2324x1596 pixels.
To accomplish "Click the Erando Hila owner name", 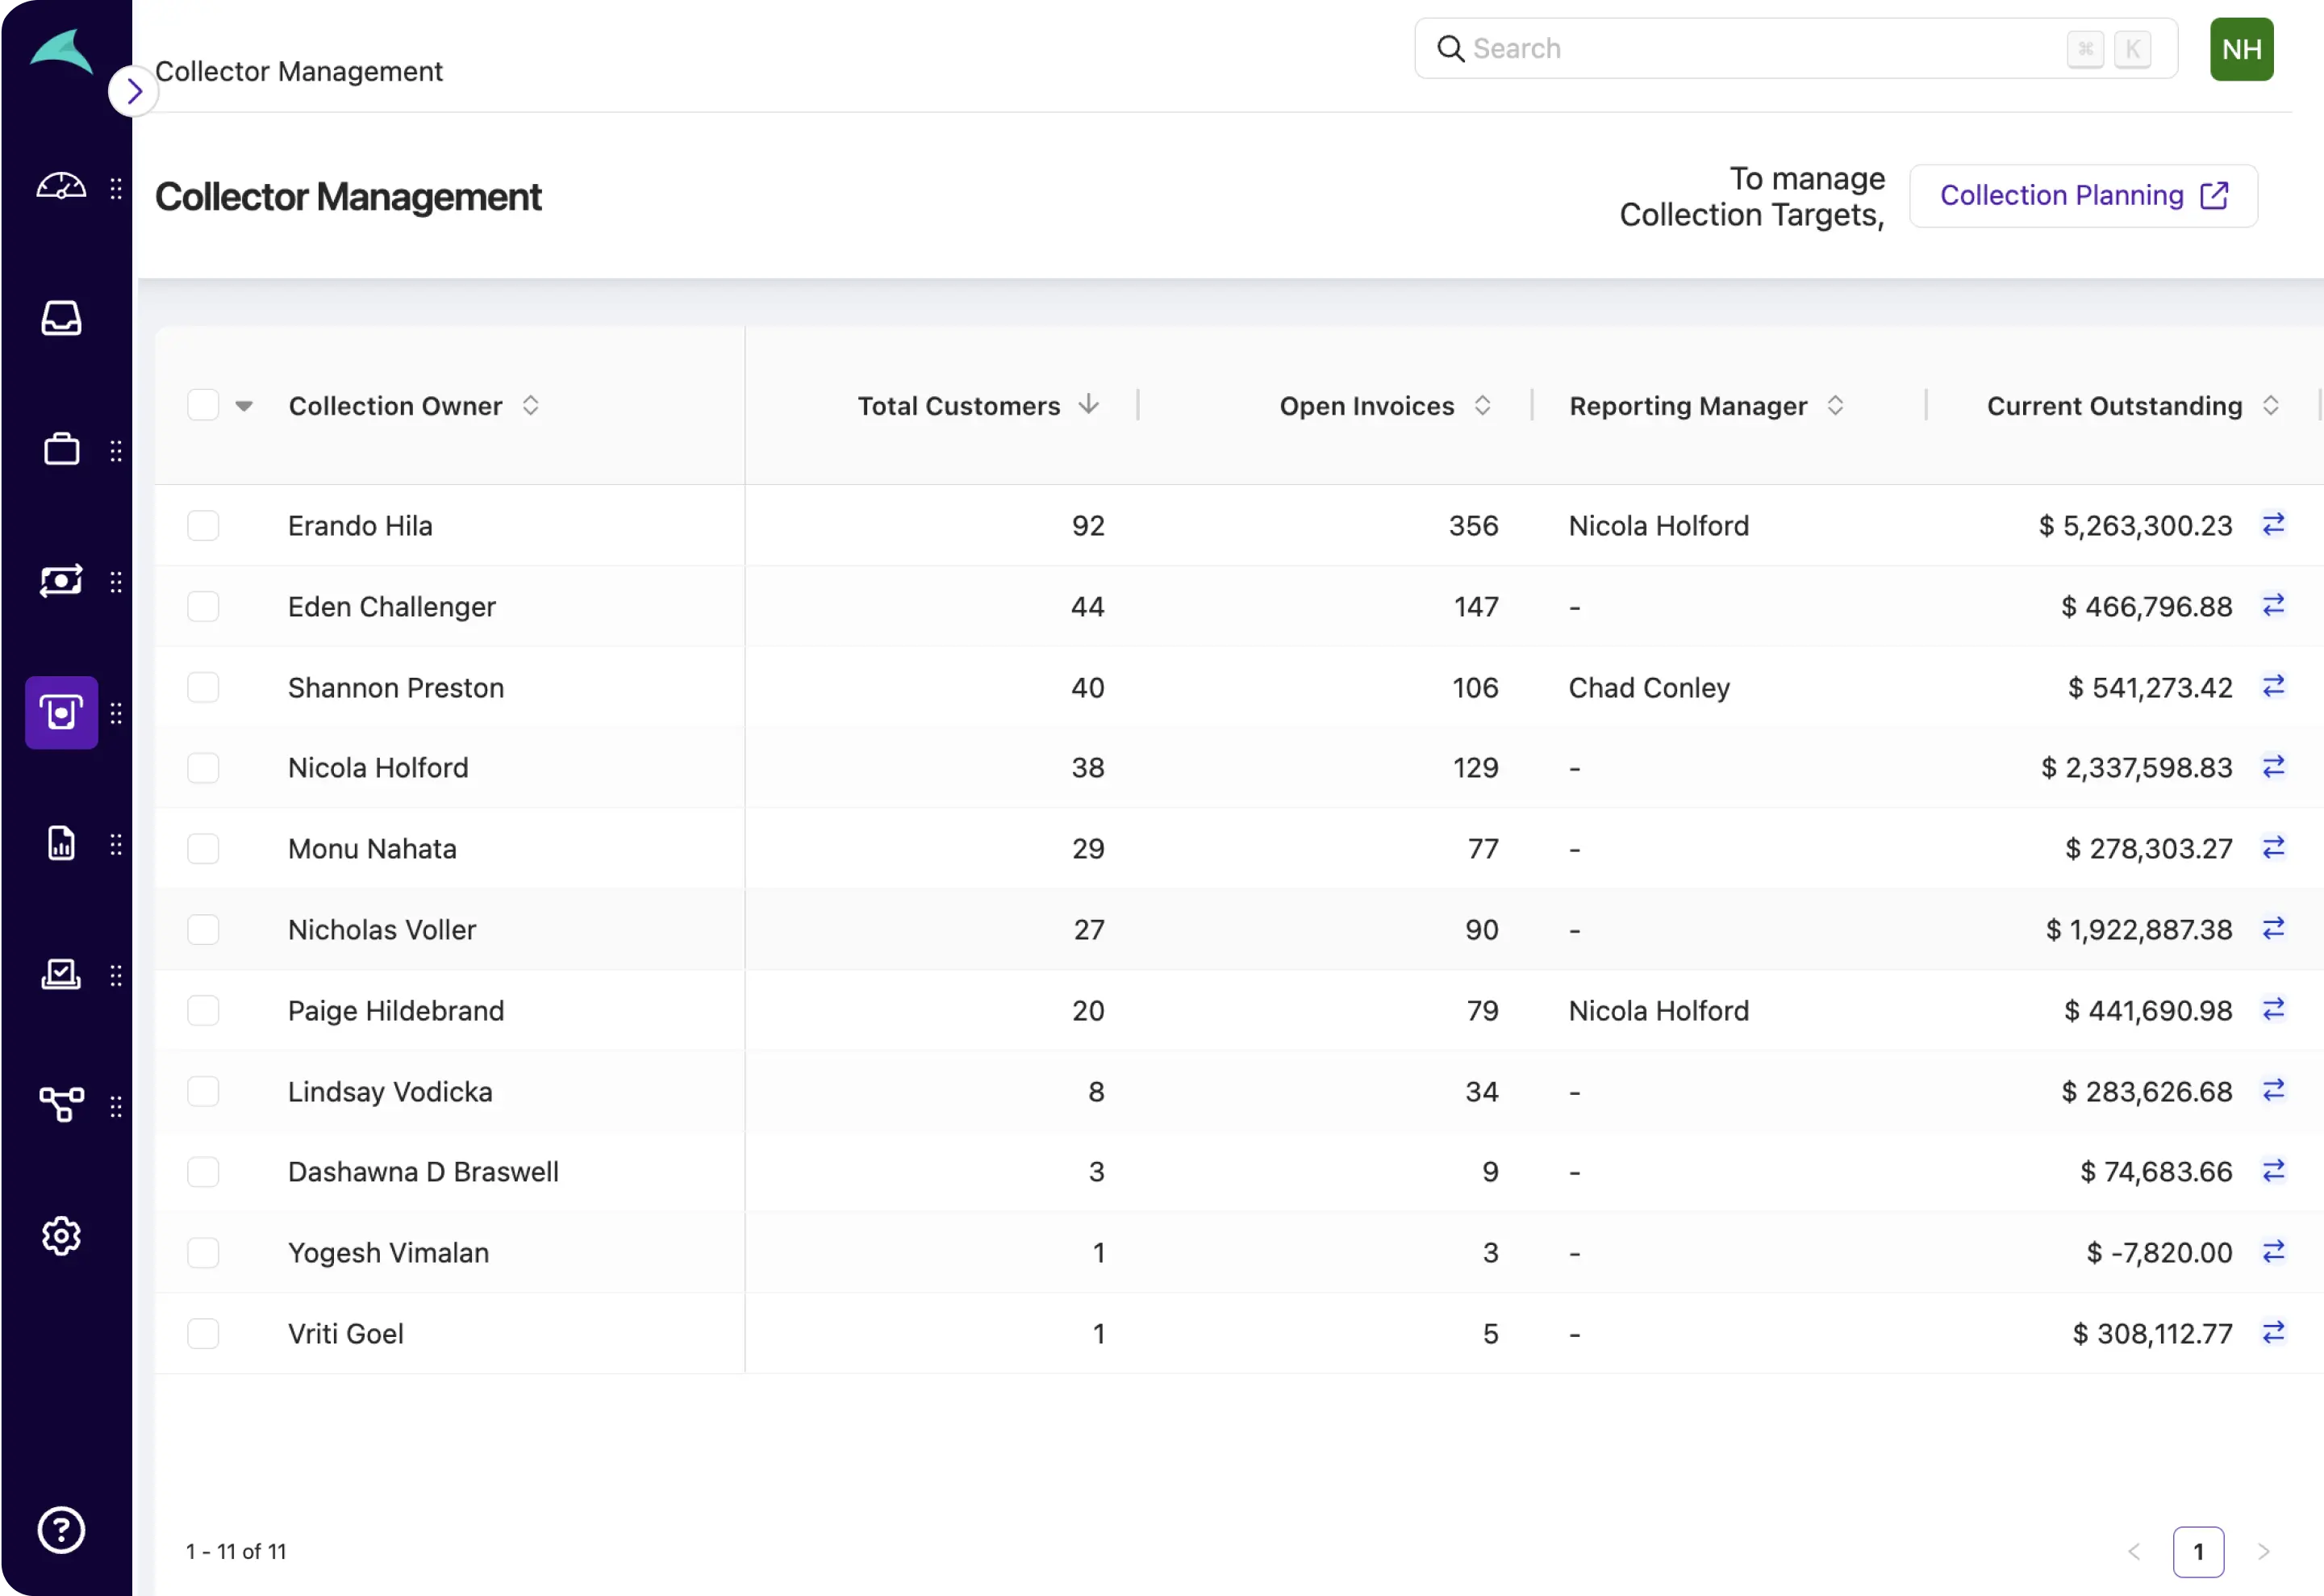I will pyautogui.click(x=360, y=526).
